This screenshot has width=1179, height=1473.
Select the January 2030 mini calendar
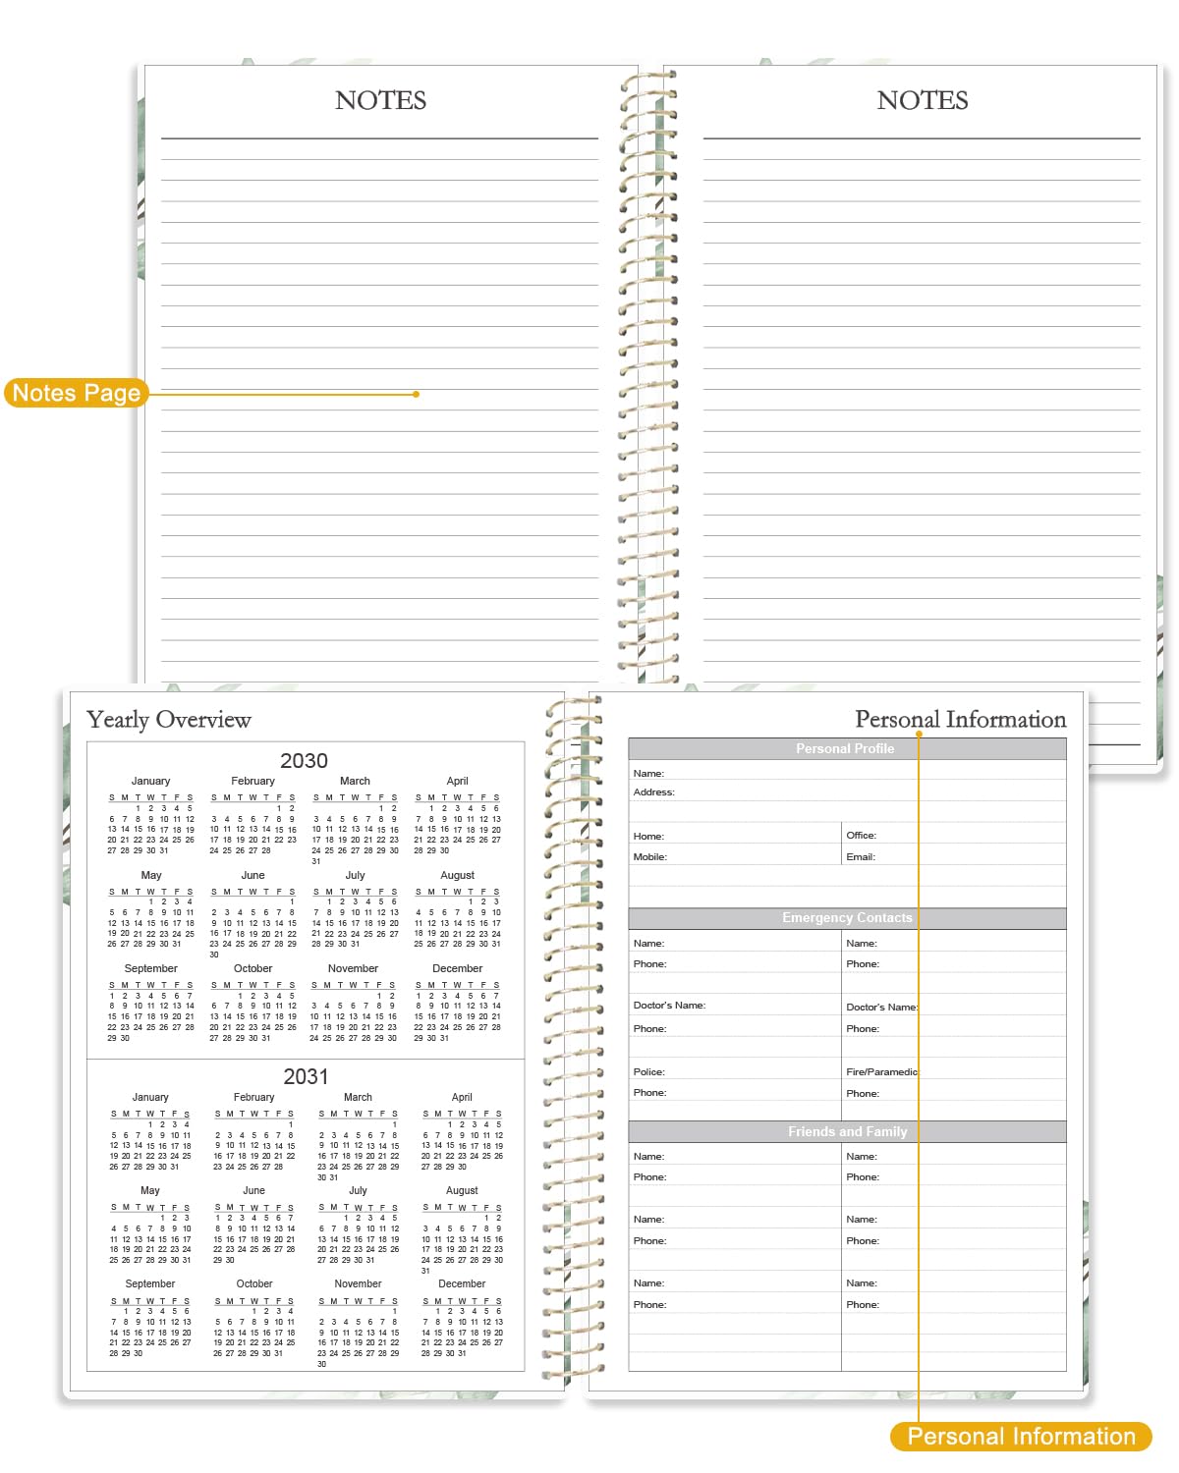point(150,815)
